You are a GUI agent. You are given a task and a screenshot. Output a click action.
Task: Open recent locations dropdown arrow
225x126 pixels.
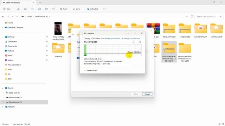(13, 16)
